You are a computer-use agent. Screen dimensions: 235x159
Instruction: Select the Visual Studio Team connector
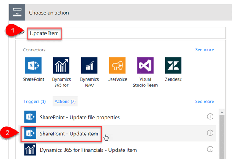[x=145, y=65]
